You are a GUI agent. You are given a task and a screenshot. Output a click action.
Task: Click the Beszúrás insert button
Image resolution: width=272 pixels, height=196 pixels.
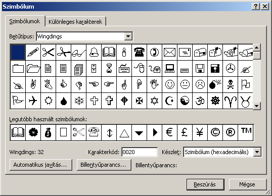[205, 184]
